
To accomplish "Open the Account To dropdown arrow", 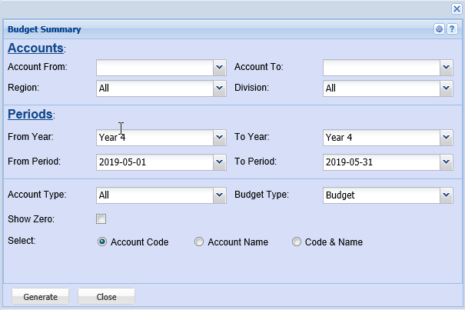I will point(447,68).
